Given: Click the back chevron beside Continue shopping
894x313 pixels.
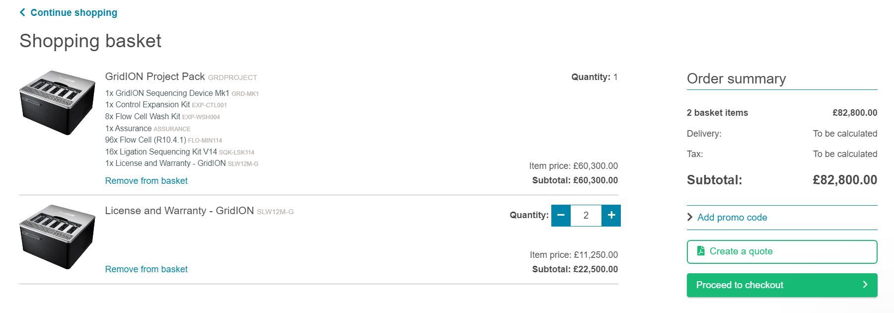Looking at the screenshot, I should [x=22, y=12].
